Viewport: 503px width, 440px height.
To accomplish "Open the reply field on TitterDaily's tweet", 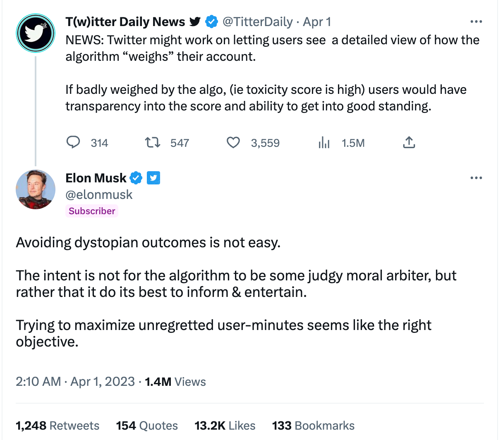I will click(x=73, y=142).
